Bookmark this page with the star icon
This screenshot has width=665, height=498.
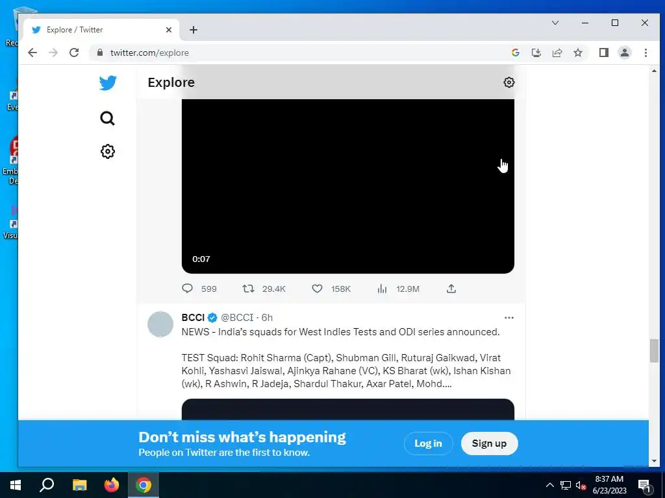[x=577, y=53]
